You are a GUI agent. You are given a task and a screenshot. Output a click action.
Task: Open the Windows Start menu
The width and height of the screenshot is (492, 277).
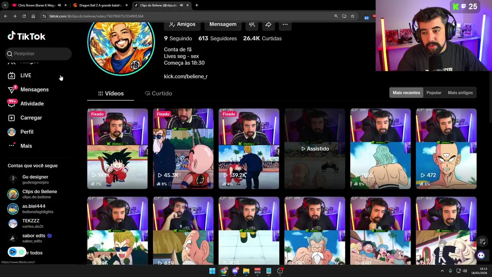[212, 271]
